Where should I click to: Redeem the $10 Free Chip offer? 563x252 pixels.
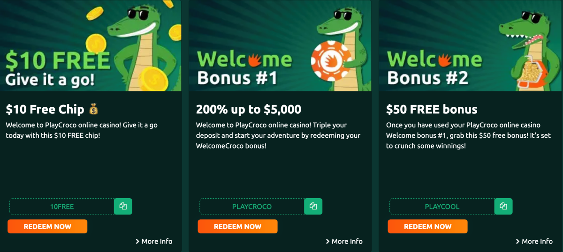click(47, 226)
